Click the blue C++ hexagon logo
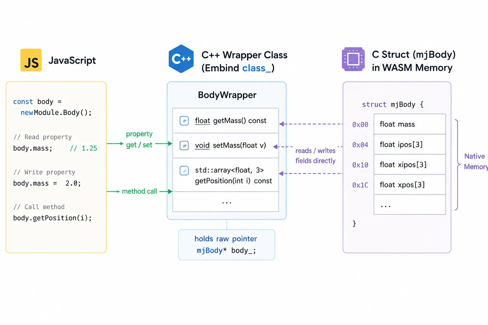This screenshot has height=325, width=488. click(x=181, y=59)
